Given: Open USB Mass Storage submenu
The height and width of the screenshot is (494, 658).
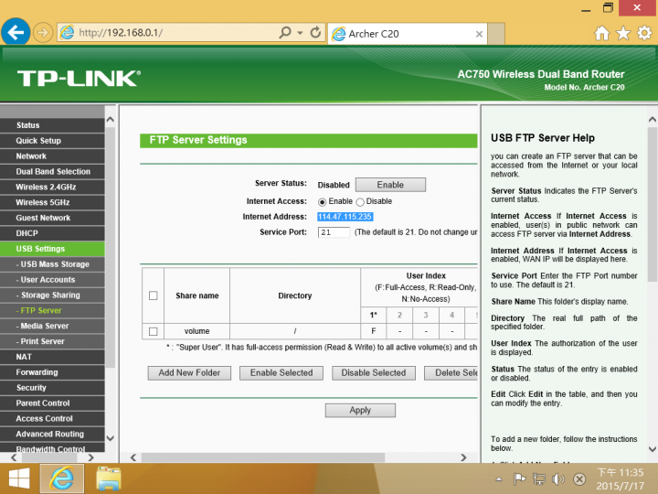Looking at the screenshot, I should point(52,264).
